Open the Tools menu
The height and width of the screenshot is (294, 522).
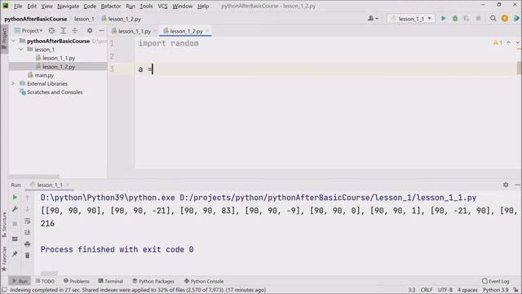pos(146,6)
